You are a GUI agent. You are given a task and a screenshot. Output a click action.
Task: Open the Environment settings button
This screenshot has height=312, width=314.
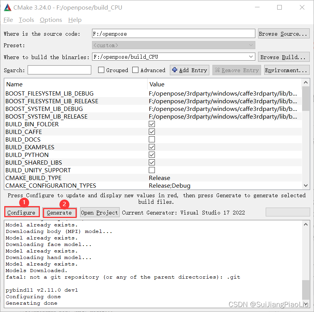(287, 70)
